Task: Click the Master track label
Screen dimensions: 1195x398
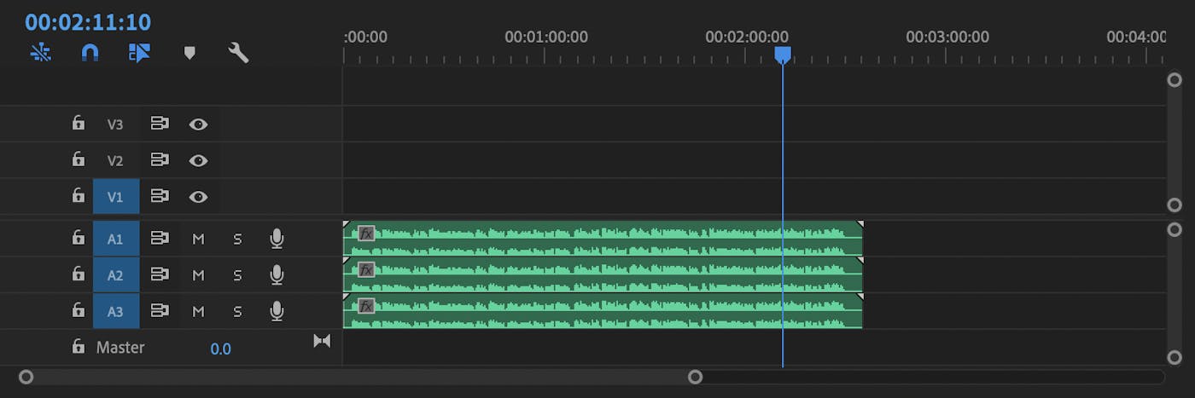Action: coord(120,347)
